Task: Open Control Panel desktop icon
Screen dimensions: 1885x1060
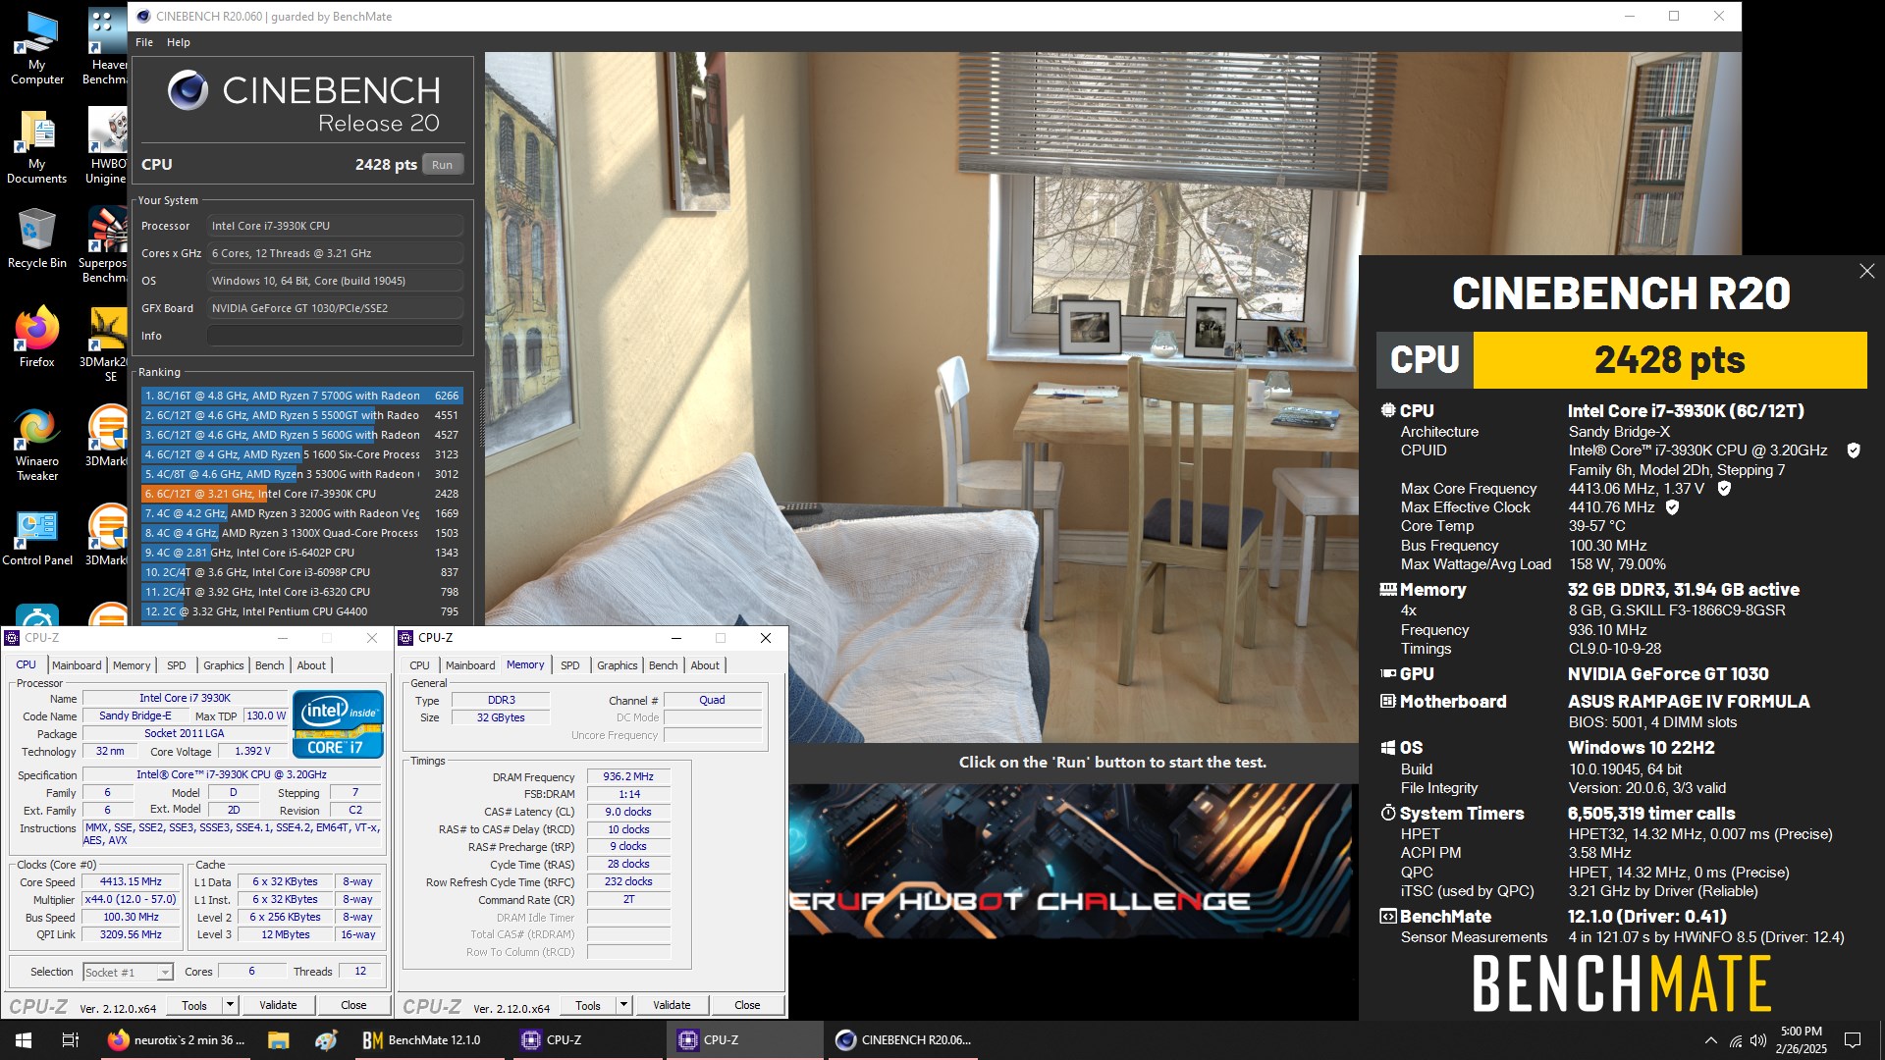Action: [37, 539]
